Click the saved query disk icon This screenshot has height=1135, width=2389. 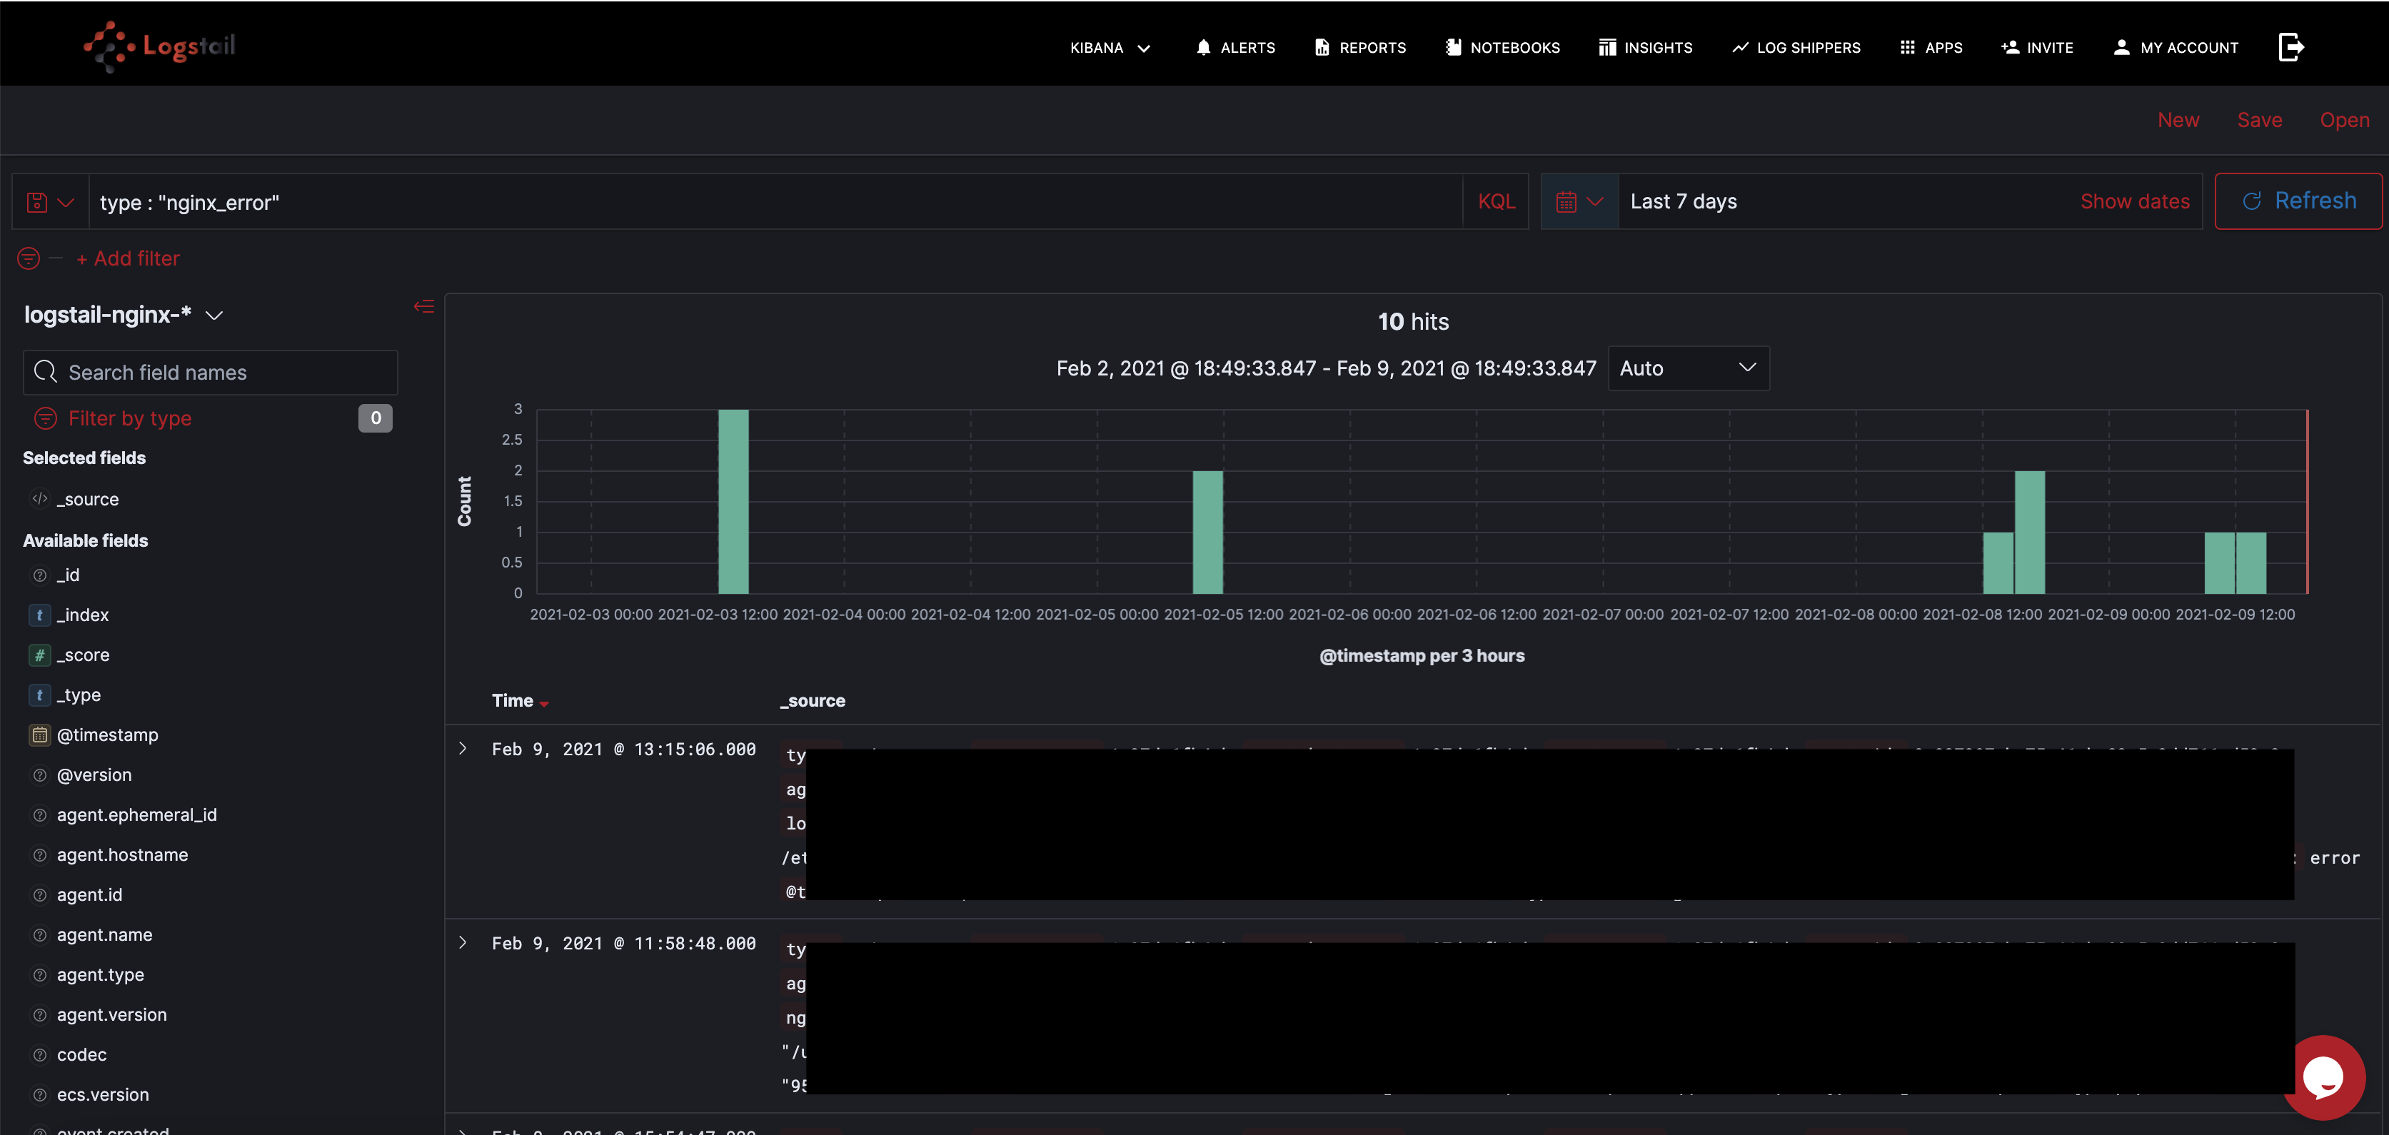click(x=37, y=202)
